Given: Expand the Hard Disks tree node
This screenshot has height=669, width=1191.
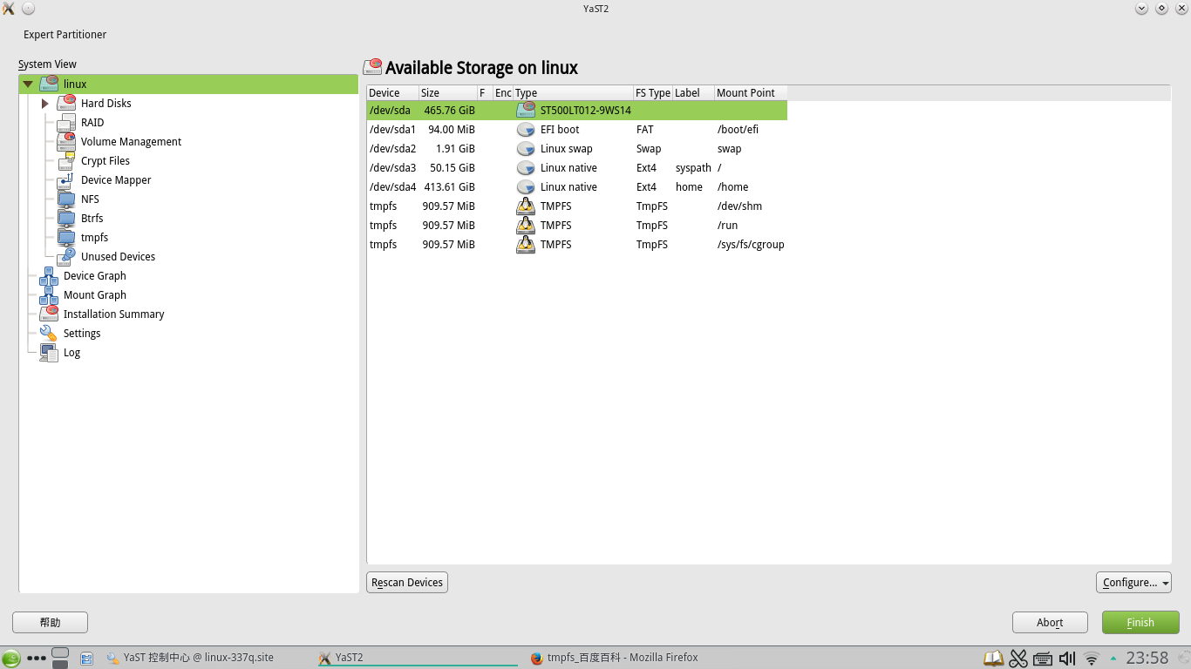Looking at the screenshot, I should [45, 103].
